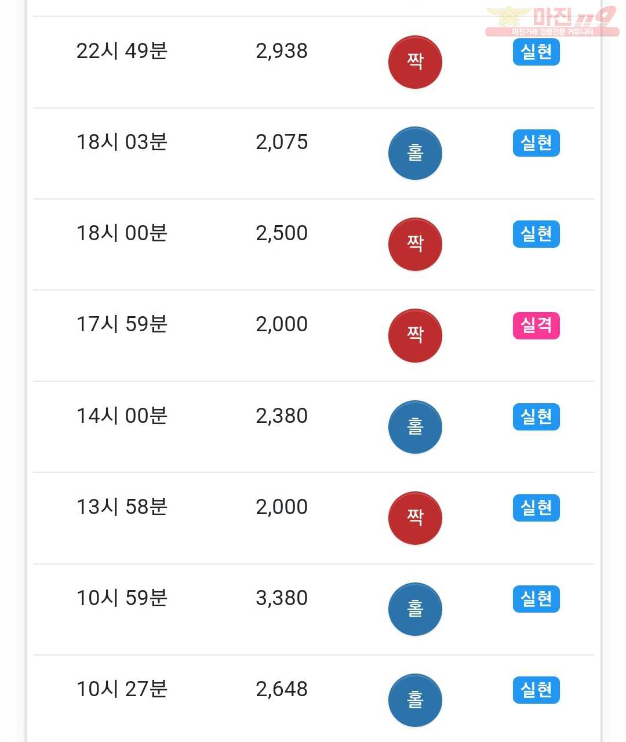The image size is (626, 742).
Task: Select the 3,380 amount value
Action: click(x=282, y=598)
